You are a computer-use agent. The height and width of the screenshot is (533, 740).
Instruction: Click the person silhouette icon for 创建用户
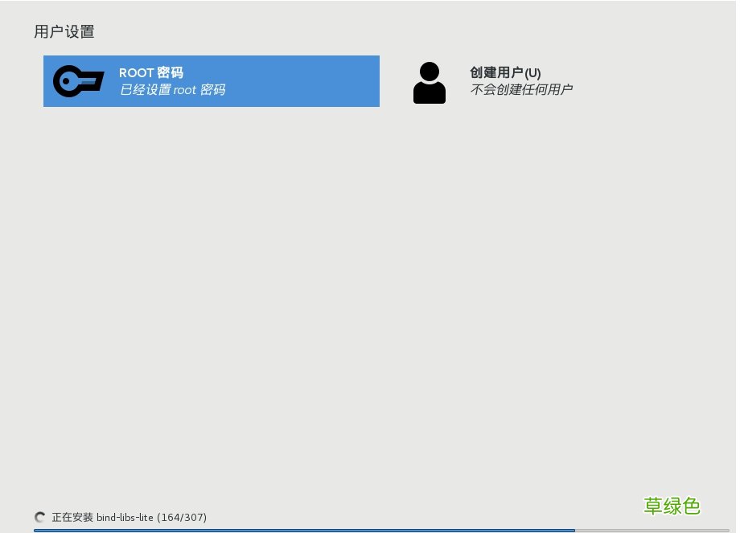429,81
